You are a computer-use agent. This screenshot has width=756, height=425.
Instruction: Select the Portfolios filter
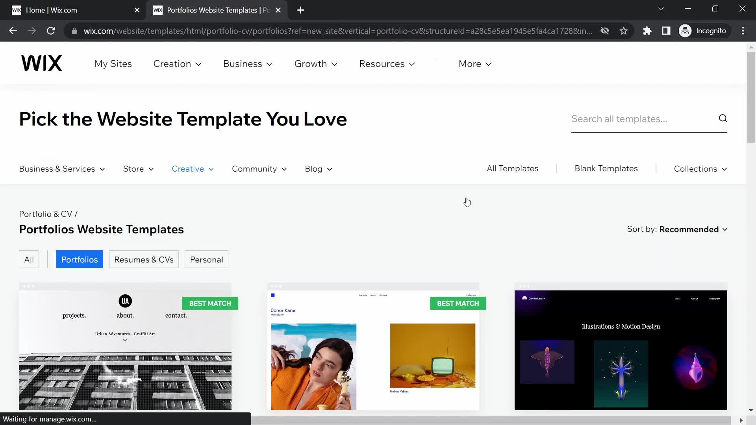(x=80, y=259)
